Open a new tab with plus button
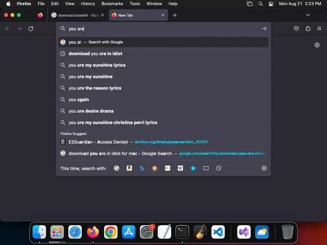This screenshot has width=327, height=245. tap(175, 15)
